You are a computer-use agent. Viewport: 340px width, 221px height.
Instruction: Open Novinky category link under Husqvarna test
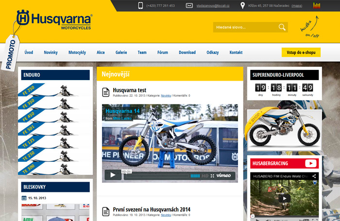[166, 96]
